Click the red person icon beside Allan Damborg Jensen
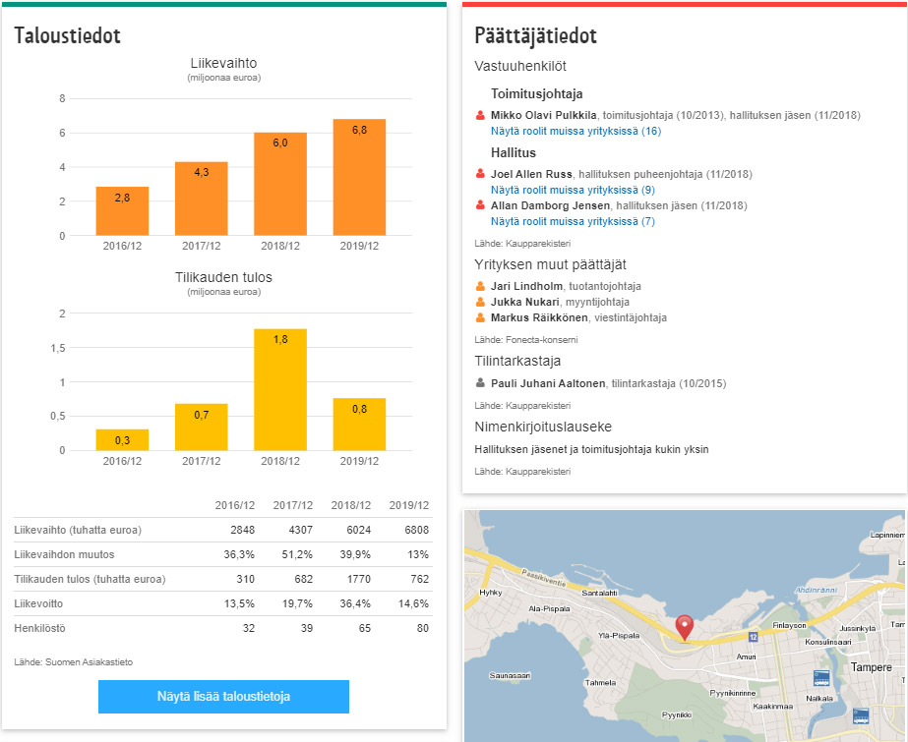Image resolution: width=908 pixels, height=742 pixels. click(480, 205)
